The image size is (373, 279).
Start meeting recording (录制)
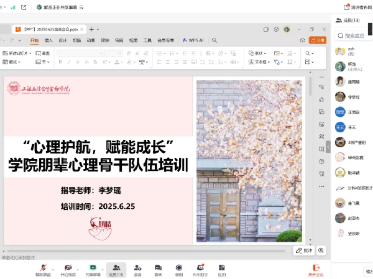pyautogui.click(x=179, y=270)
